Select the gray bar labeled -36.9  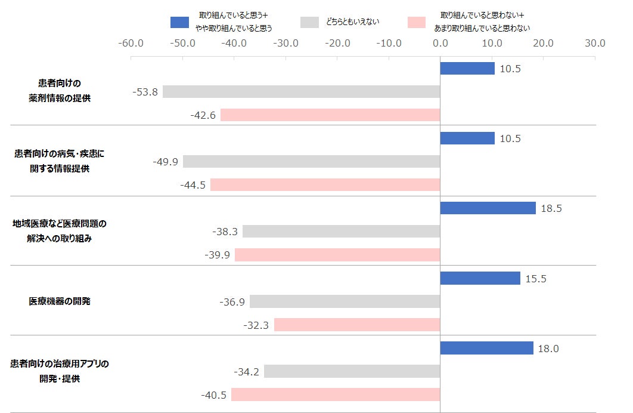(345, 301)
